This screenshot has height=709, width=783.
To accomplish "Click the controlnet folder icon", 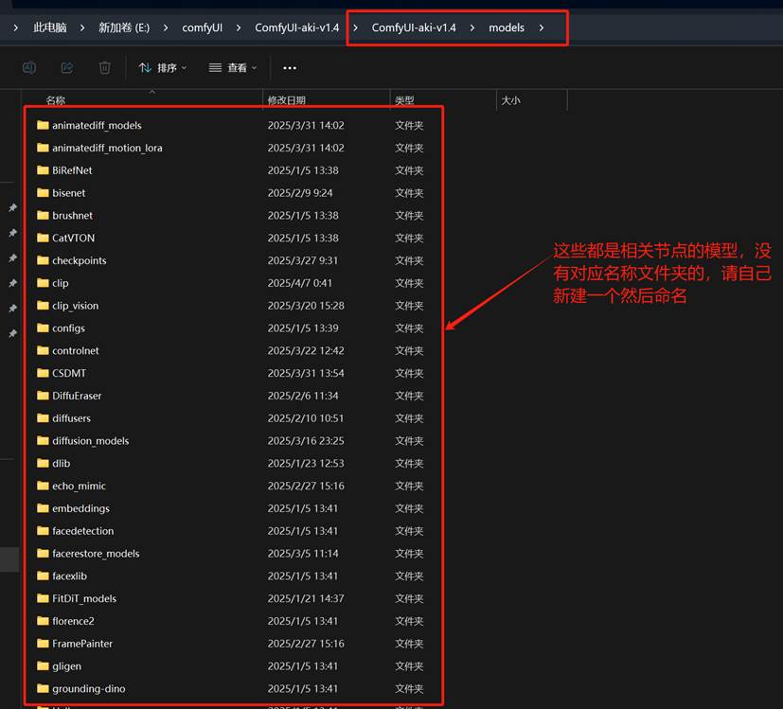I will [x=43, y=350].
